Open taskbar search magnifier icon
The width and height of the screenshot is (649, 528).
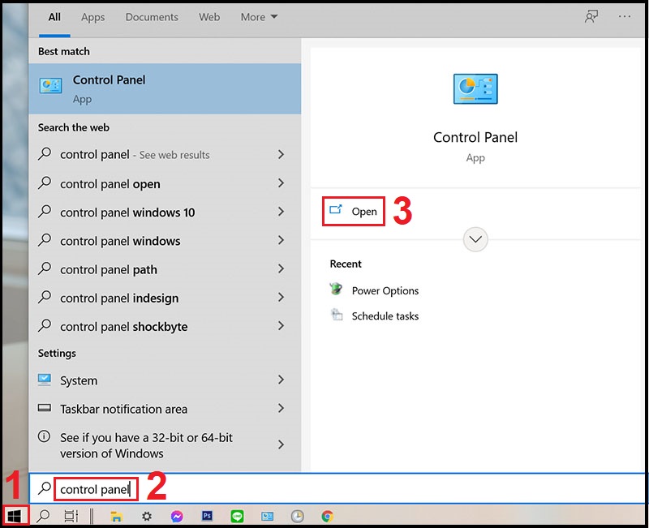click(x=43, y=516)
